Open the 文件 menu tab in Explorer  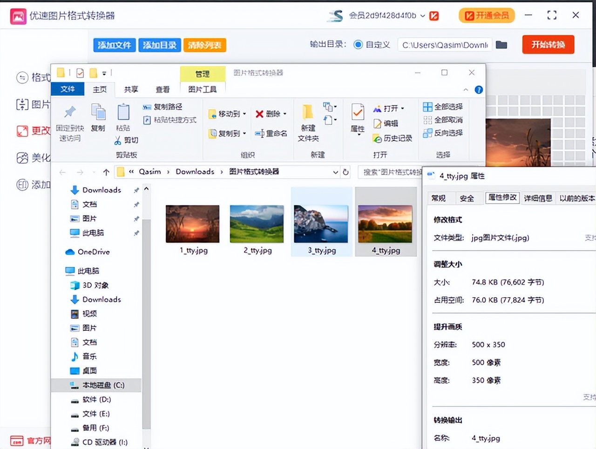(x=68, y=89)
